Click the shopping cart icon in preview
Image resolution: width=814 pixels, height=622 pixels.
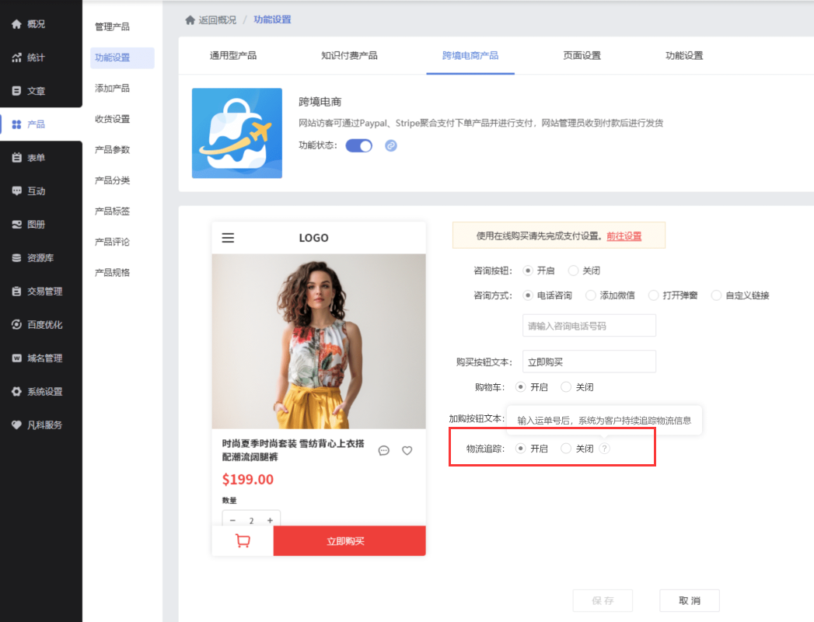pyautogui.click(x=243, y=541)
